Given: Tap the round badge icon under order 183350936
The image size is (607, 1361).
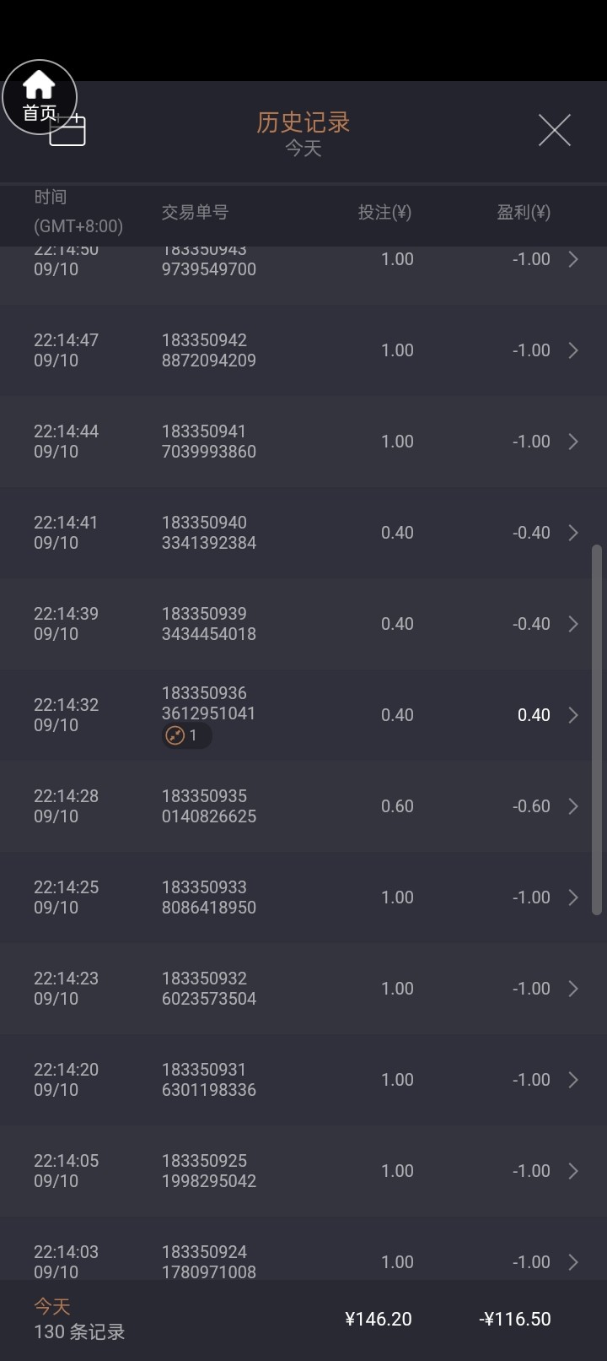Looking at the screenshot, I should click(x=175, y=735).
